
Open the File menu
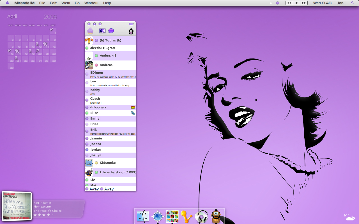tap(42, 3)
